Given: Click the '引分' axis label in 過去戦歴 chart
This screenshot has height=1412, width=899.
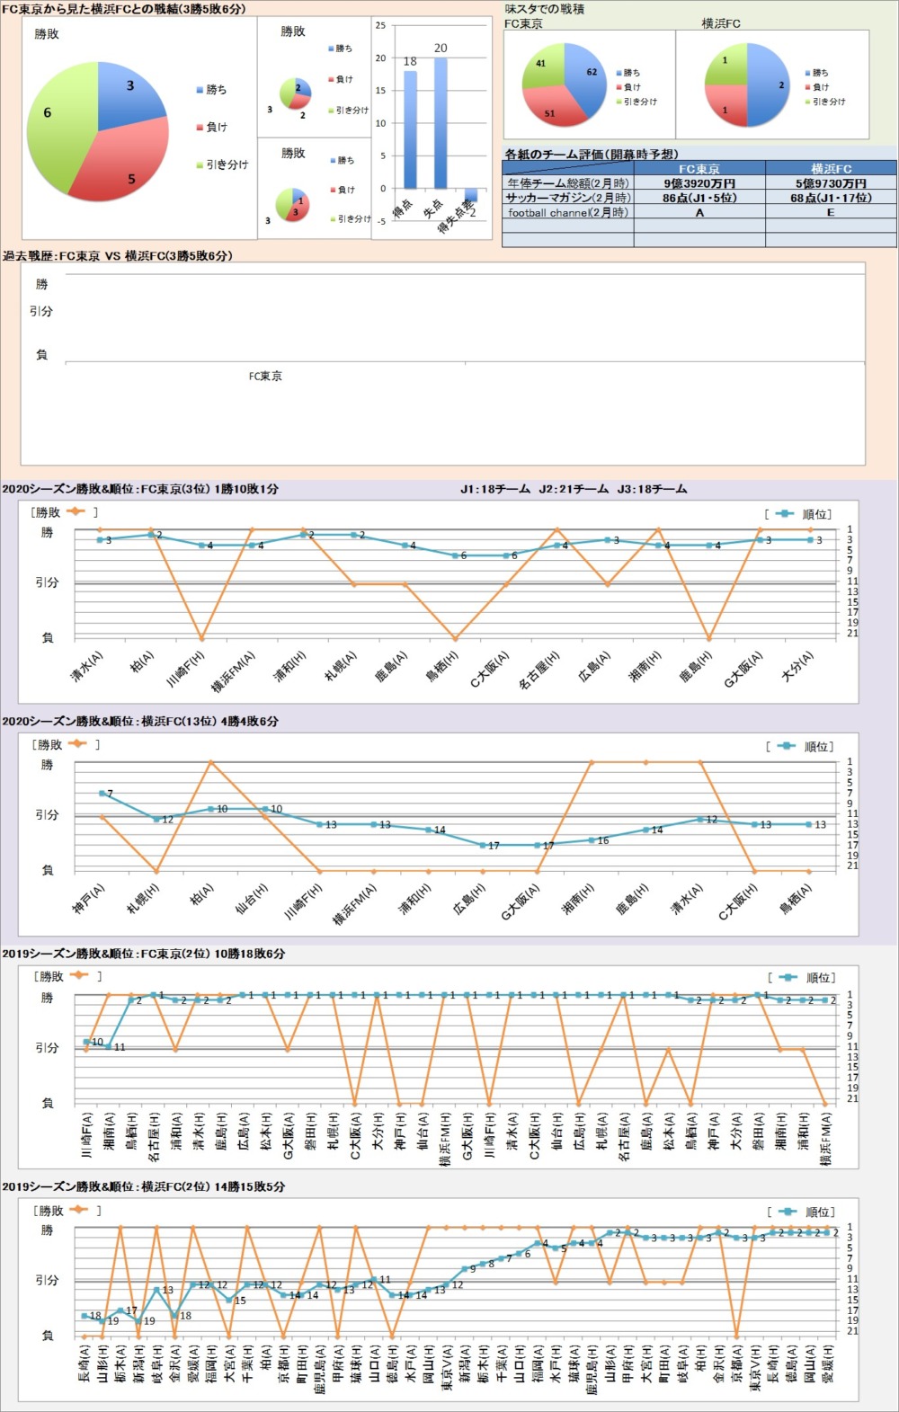Looking at the screenshot, I should [41, 311].
